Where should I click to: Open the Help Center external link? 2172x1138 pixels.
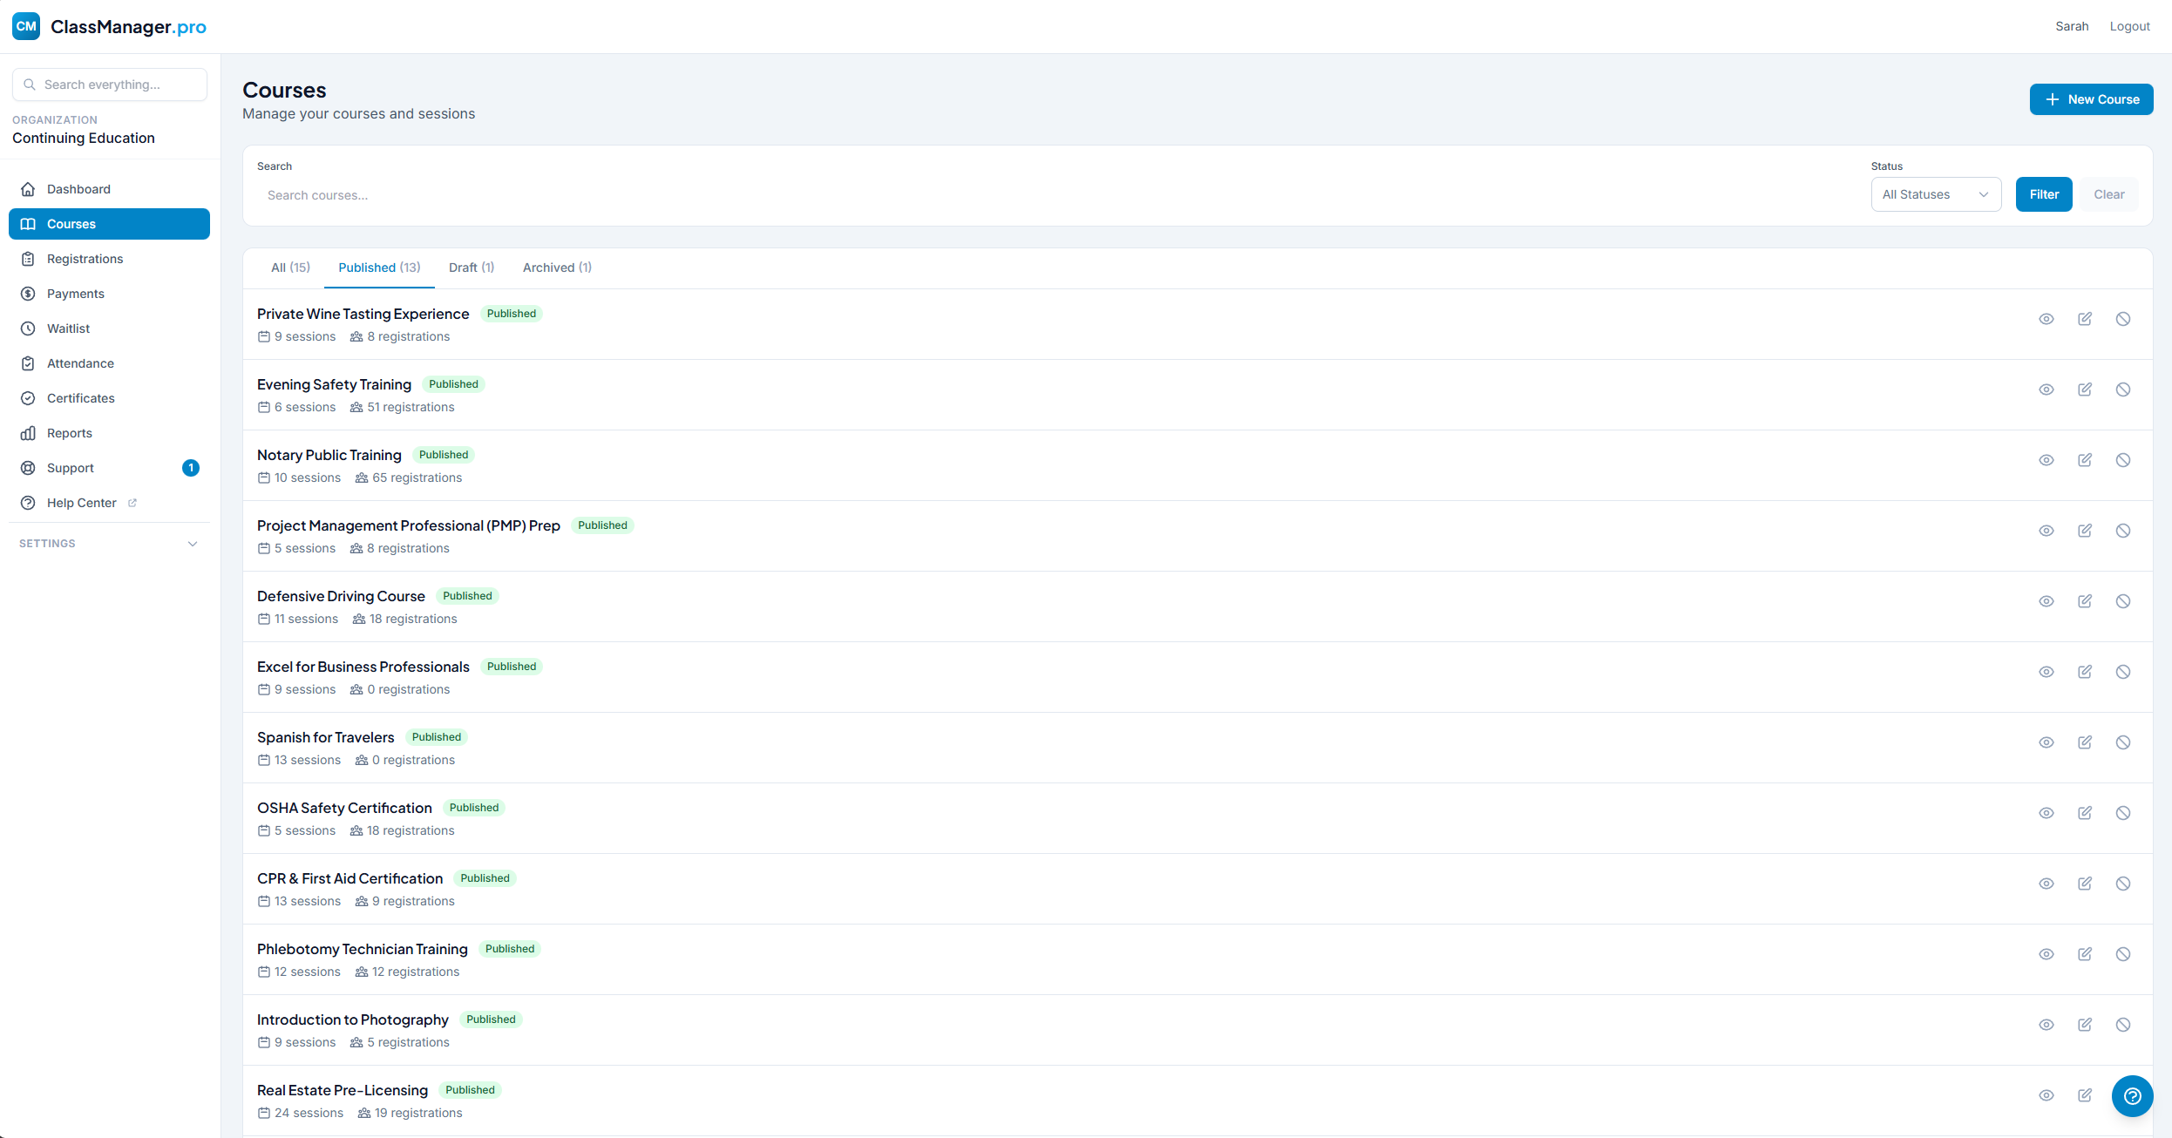81,503
